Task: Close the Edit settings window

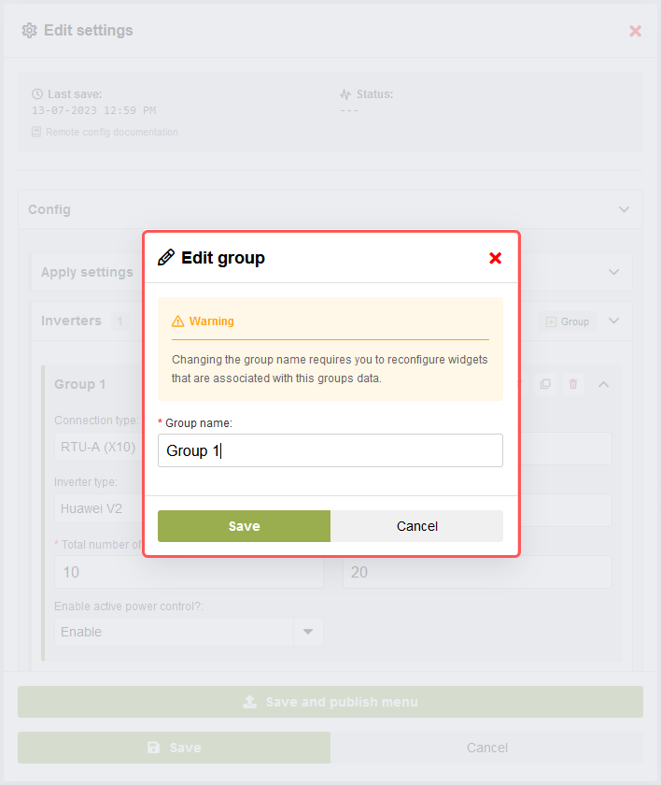Action: [635, 31]
